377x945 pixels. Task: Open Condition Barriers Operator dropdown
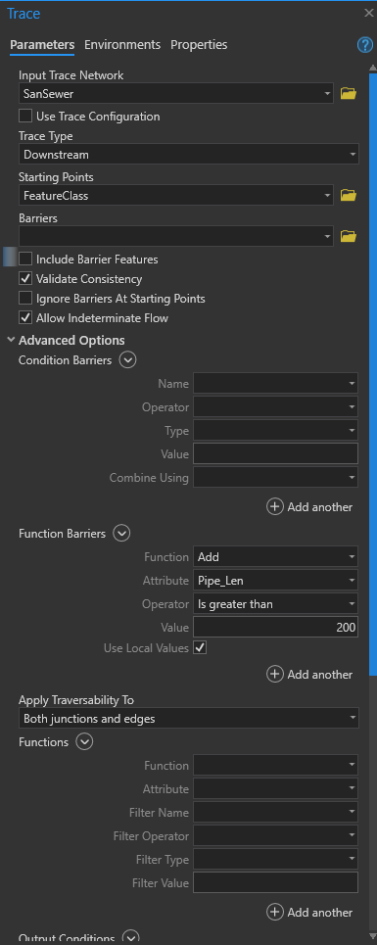pos(275,406)
